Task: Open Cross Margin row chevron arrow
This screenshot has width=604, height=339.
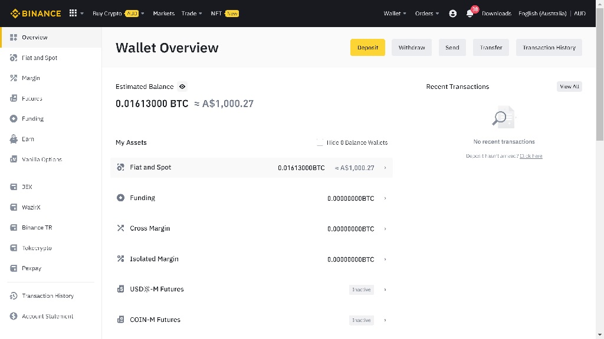Action: pos(385,229)
